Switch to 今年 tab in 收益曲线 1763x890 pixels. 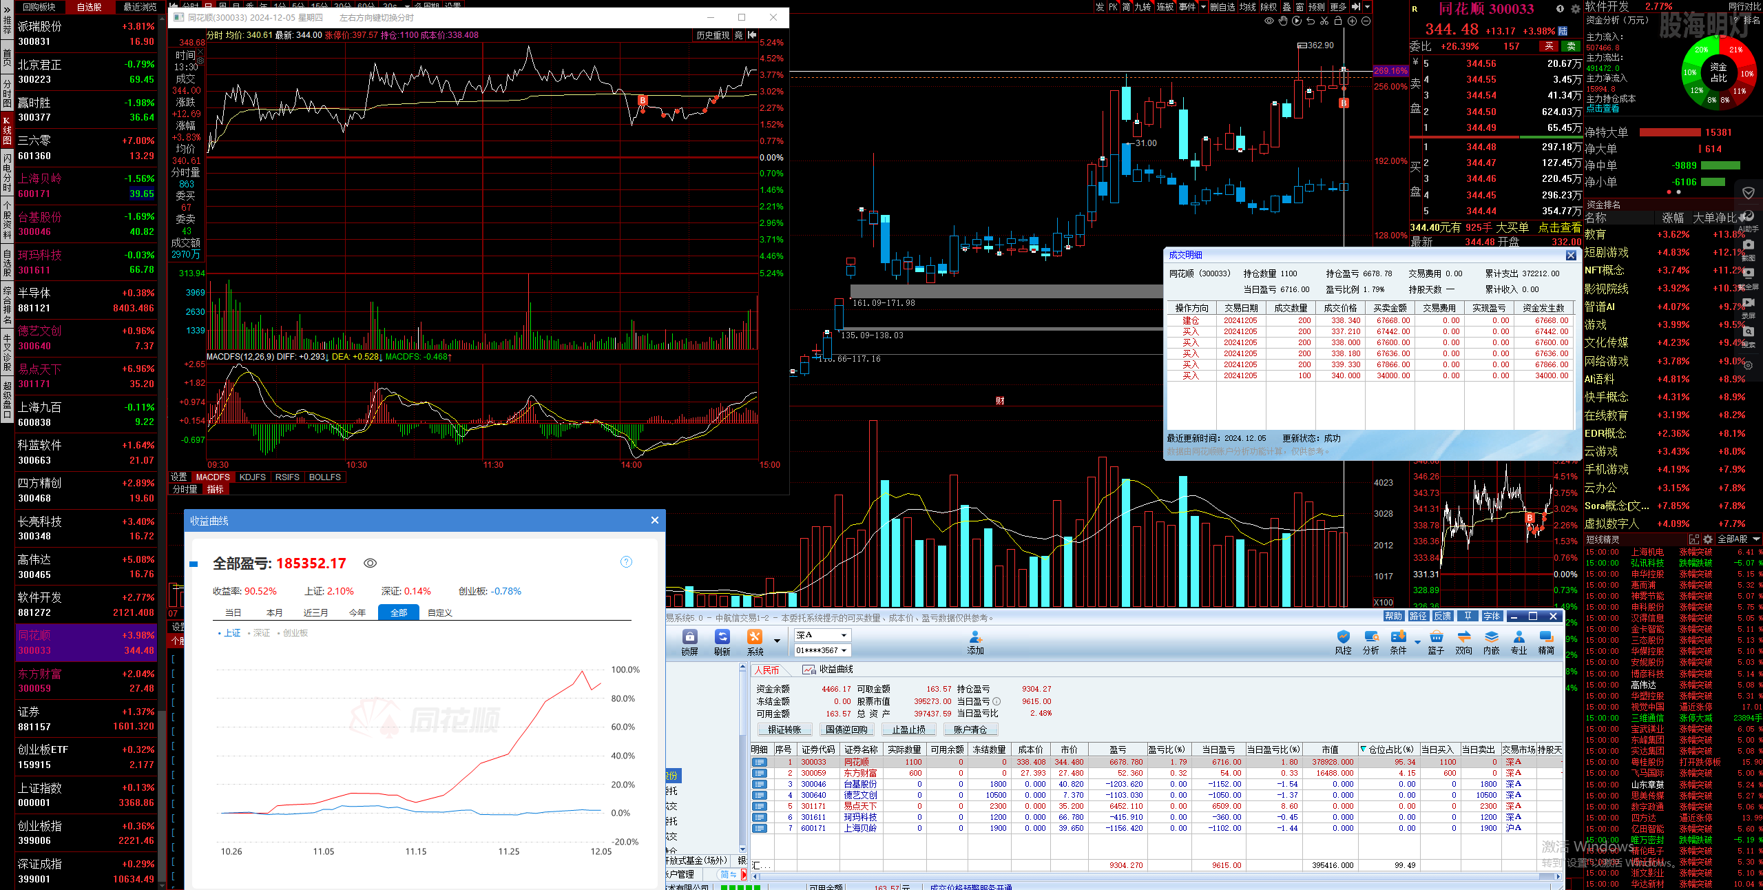point(357,613)
